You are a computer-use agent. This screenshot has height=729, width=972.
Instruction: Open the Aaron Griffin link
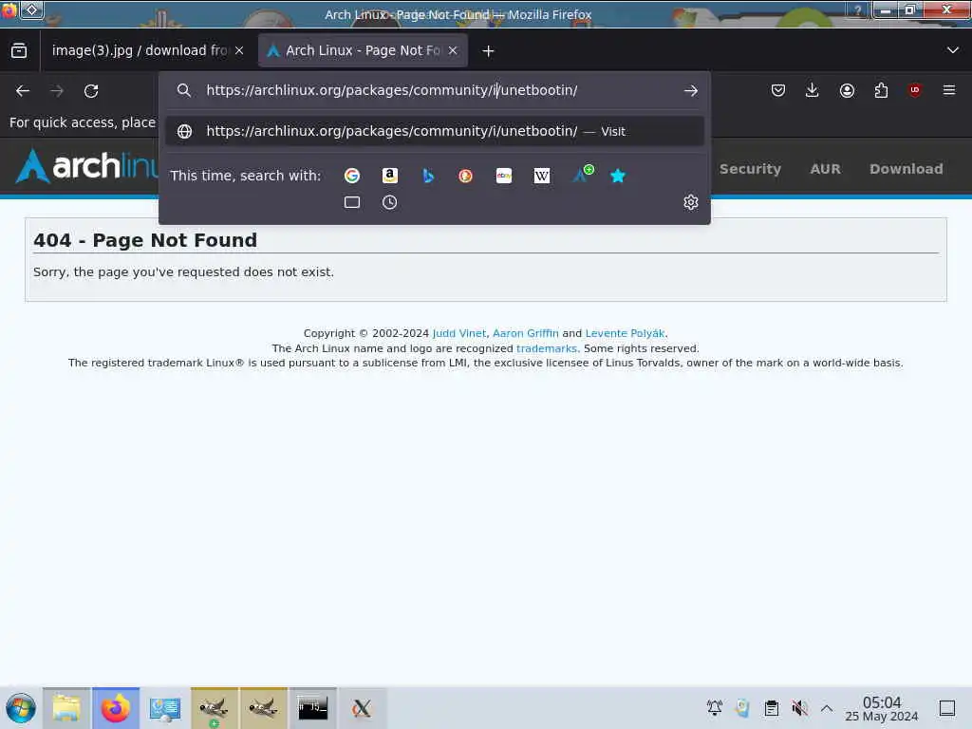pos(526,333)
